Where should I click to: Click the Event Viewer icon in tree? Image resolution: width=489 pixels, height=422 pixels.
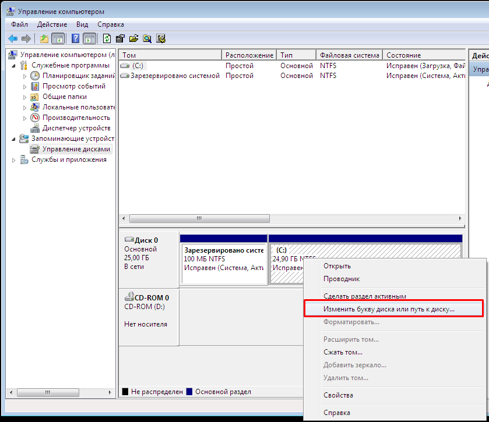(x=35, y=86)
